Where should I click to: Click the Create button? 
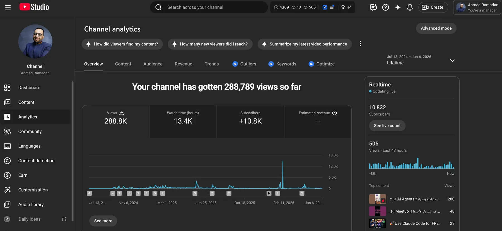433,7
